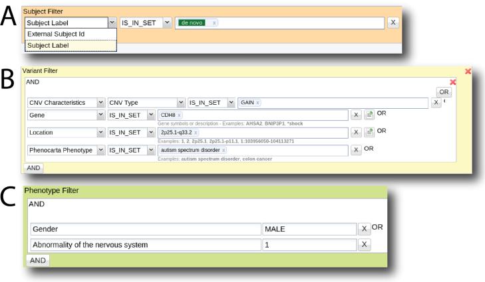
Task: Remove the GAIN tag from CNV Type
Action: [x=257, y=103]
